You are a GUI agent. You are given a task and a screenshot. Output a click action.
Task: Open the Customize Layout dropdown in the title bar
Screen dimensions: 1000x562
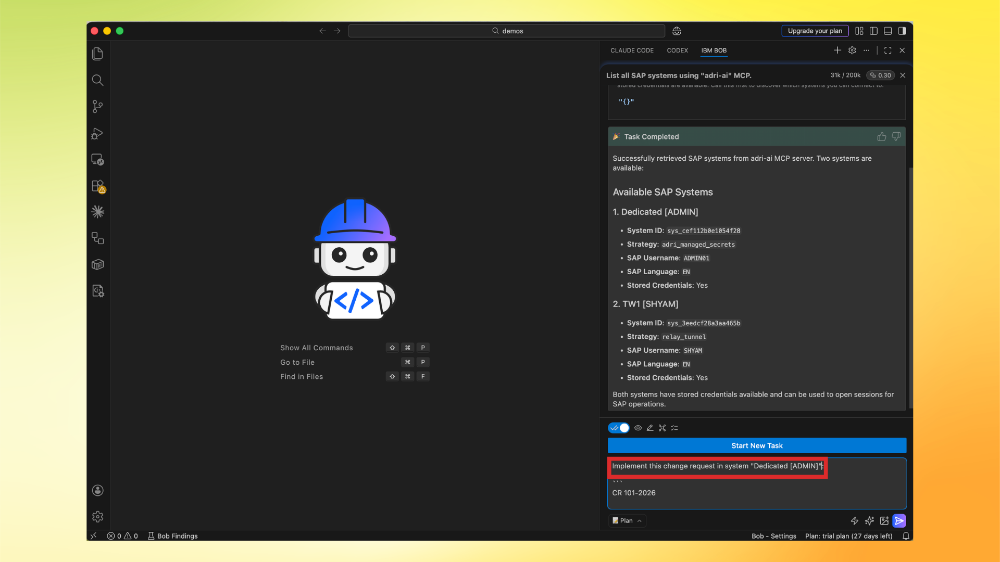point(859,31)
